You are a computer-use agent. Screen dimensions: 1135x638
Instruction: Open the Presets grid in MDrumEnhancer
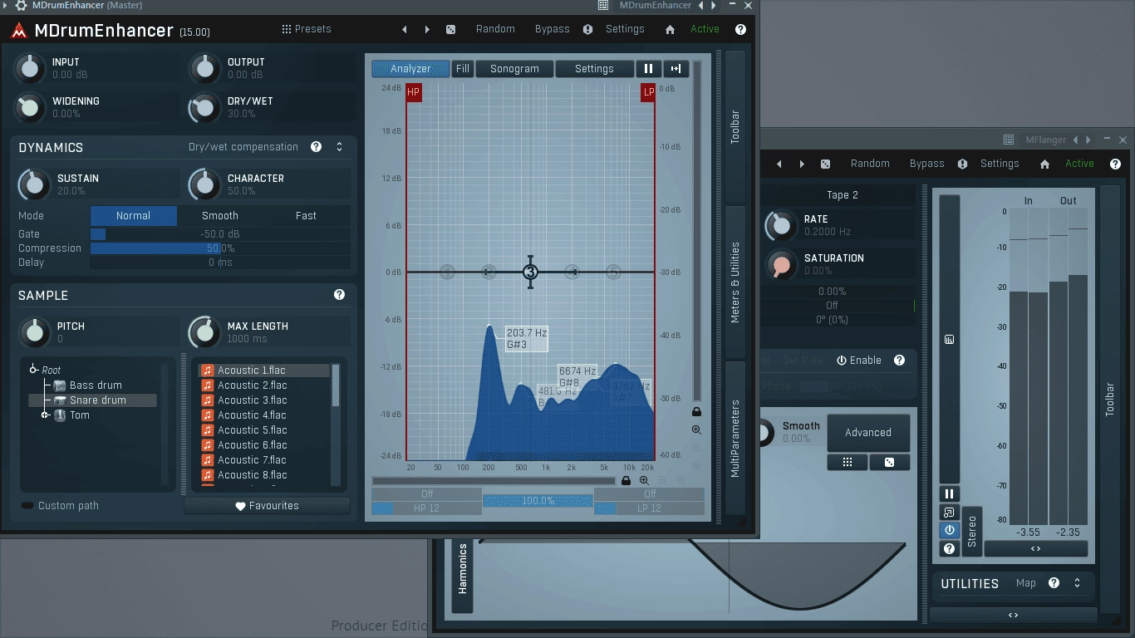306,29
